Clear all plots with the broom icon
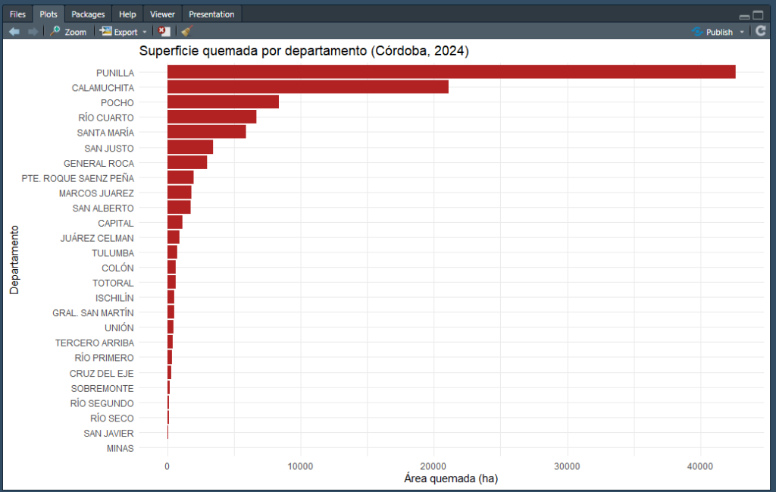The height and width of the screenshot is (492, 776). (187, 32)
